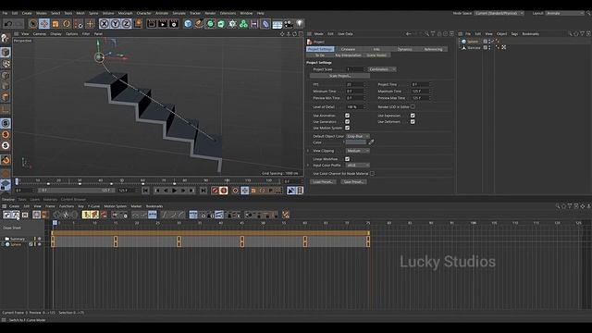Toggle Use Motion System checkbox
The height and width of the screenshot is (333, 592).
tap(348, 128)
